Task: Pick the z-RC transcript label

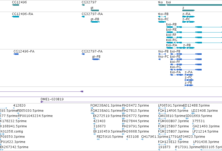Action: pyautogui.click(x=186, y=19)
